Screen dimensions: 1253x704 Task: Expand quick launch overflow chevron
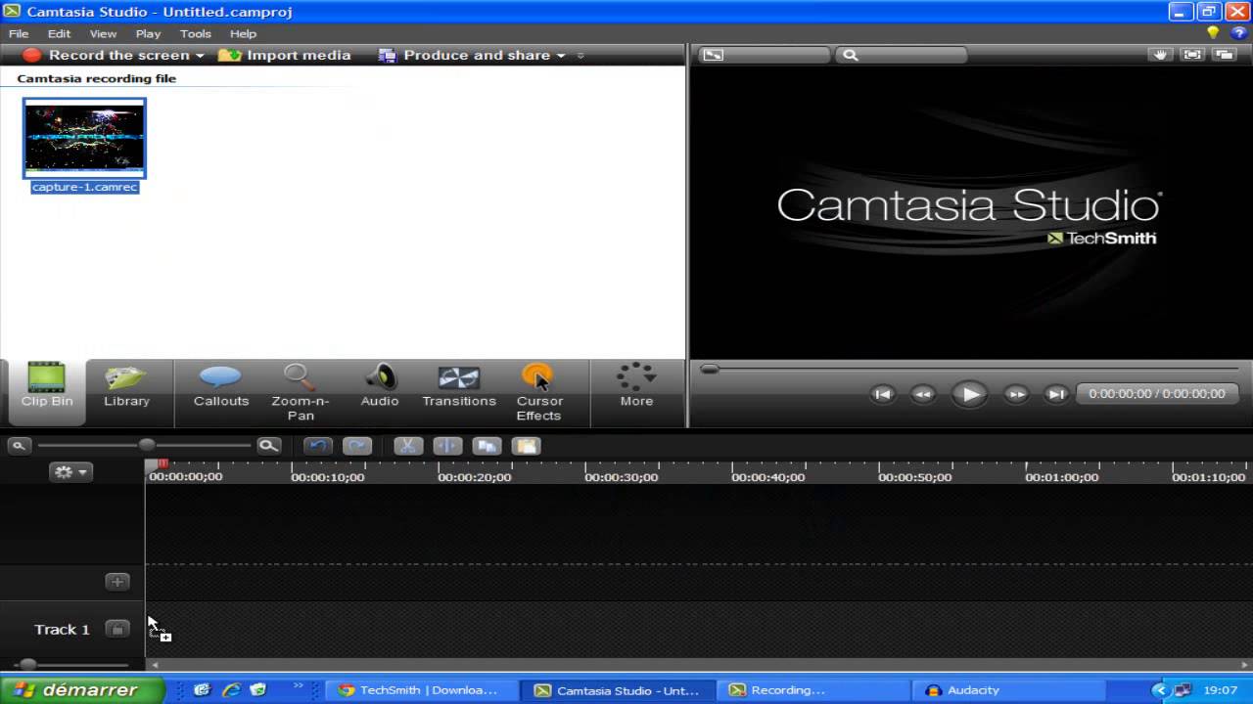298,686
